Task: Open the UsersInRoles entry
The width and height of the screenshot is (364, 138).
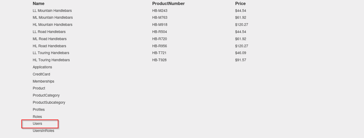Action: [44, 131]
